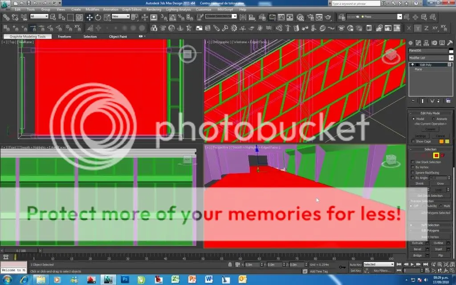Open the Display panel tab icon
The width and height of the screenshot is (456, 285).
[x=442, y=43]
